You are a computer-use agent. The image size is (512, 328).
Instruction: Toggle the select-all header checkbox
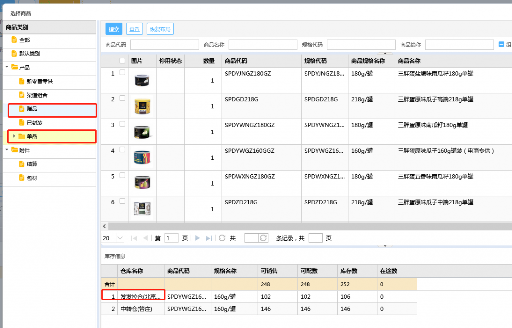click(x=122, y=61)
